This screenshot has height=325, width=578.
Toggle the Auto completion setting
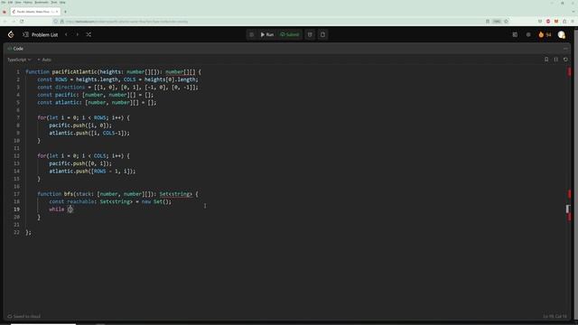pos(44,60)
